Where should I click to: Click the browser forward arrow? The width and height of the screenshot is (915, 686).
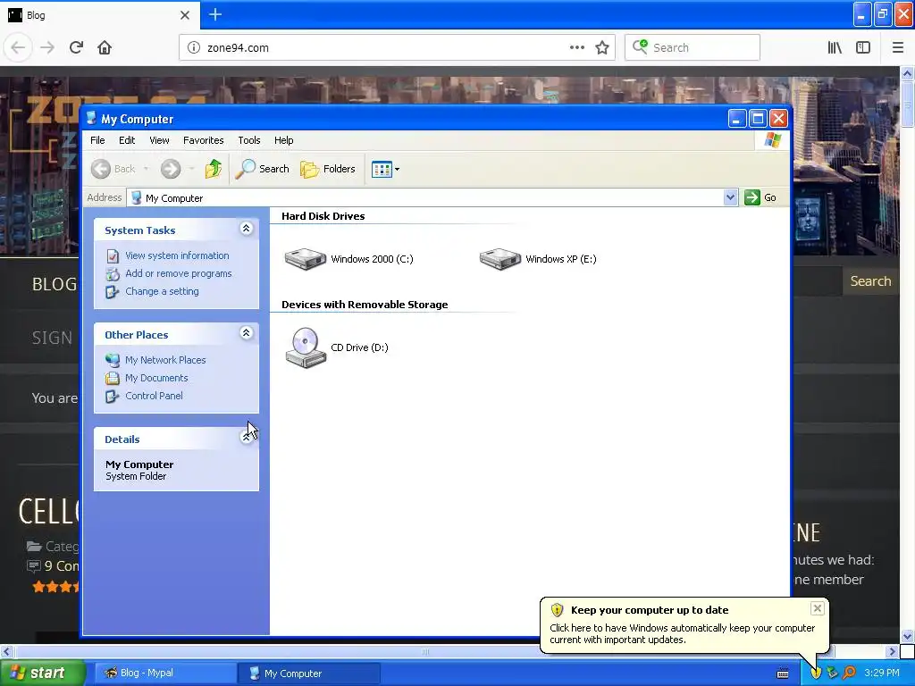coord(47,48)
